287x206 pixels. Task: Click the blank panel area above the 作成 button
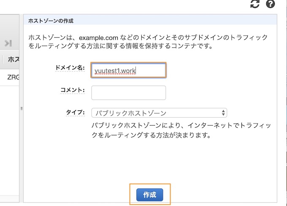[x=150, y=162]
